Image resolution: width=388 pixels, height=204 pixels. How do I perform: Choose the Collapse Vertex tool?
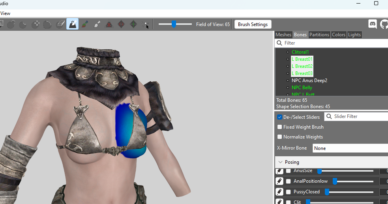point(109,24)
